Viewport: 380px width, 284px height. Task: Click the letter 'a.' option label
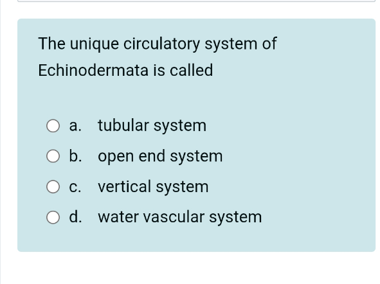point(75,126)
